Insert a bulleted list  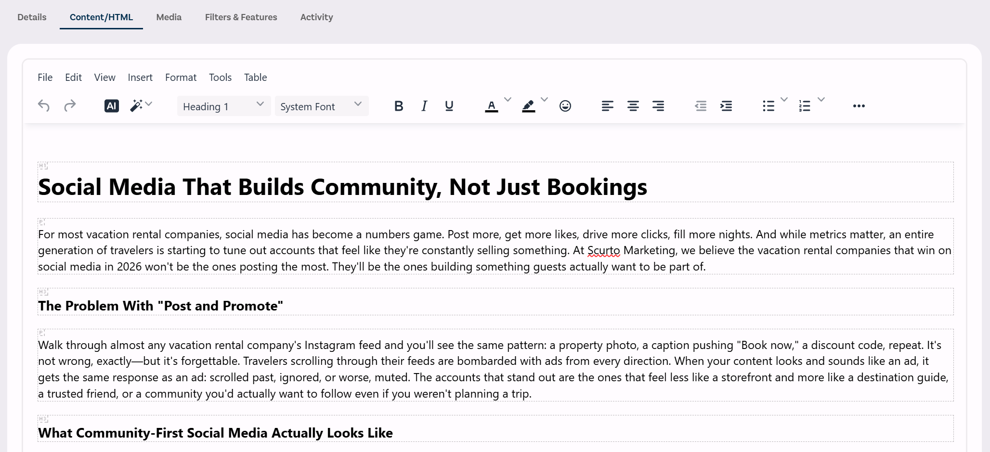tap(769, 106)
